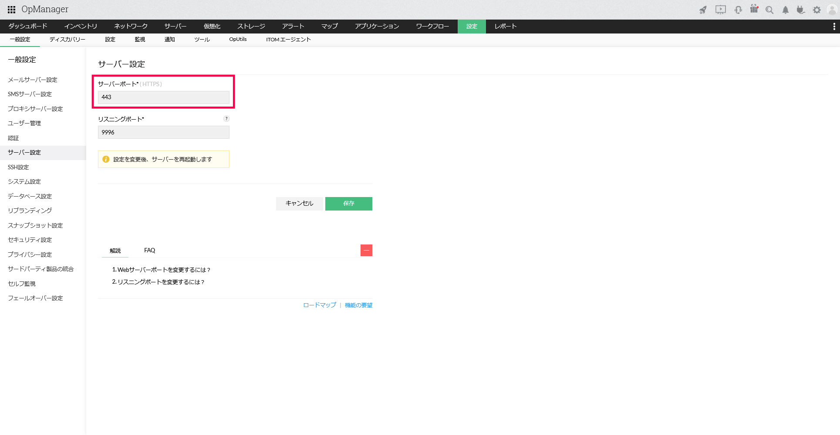This screenshot has height=435, width=840.
Task: Launch the getting-started rocket icon
Action: pos(702,10)
